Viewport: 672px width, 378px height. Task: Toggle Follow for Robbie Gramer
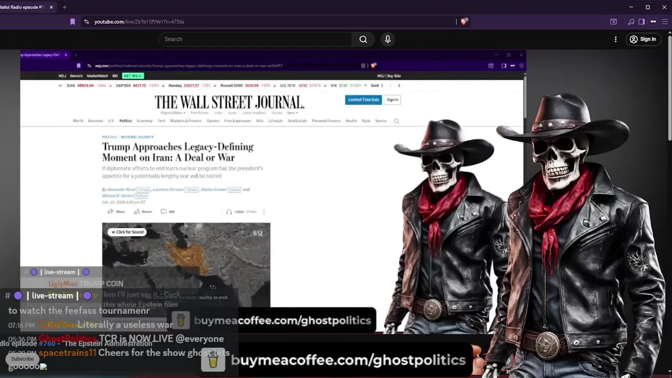pos(234,190)
